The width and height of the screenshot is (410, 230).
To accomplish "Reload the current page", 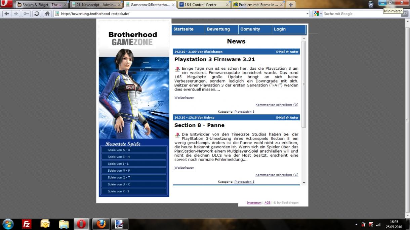I will pyautogui.click(x=36, y=14).
